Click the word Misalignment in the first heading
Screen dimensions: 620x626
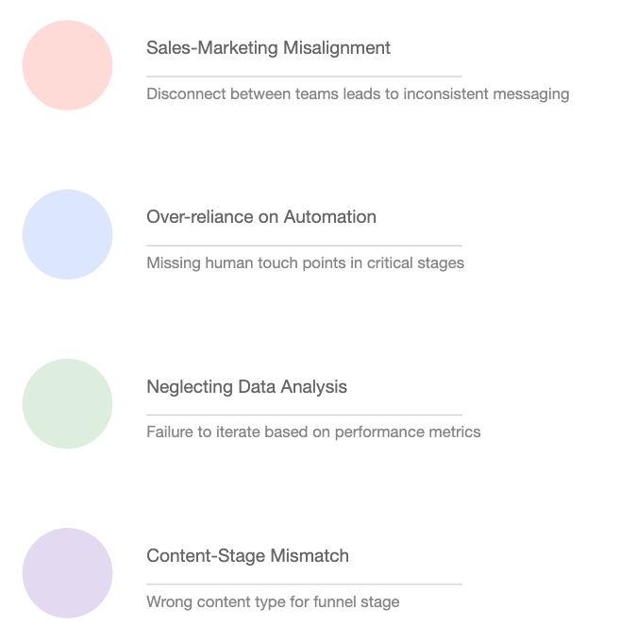click(337, 48)
